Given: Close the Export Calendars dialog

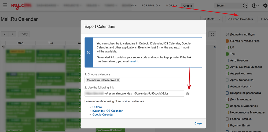Looking at the screenshot, I should [x=198, y=123].
